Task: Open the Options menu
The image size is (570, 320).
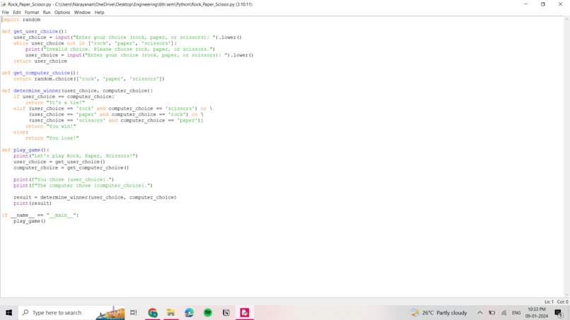Action: (62, 12)
